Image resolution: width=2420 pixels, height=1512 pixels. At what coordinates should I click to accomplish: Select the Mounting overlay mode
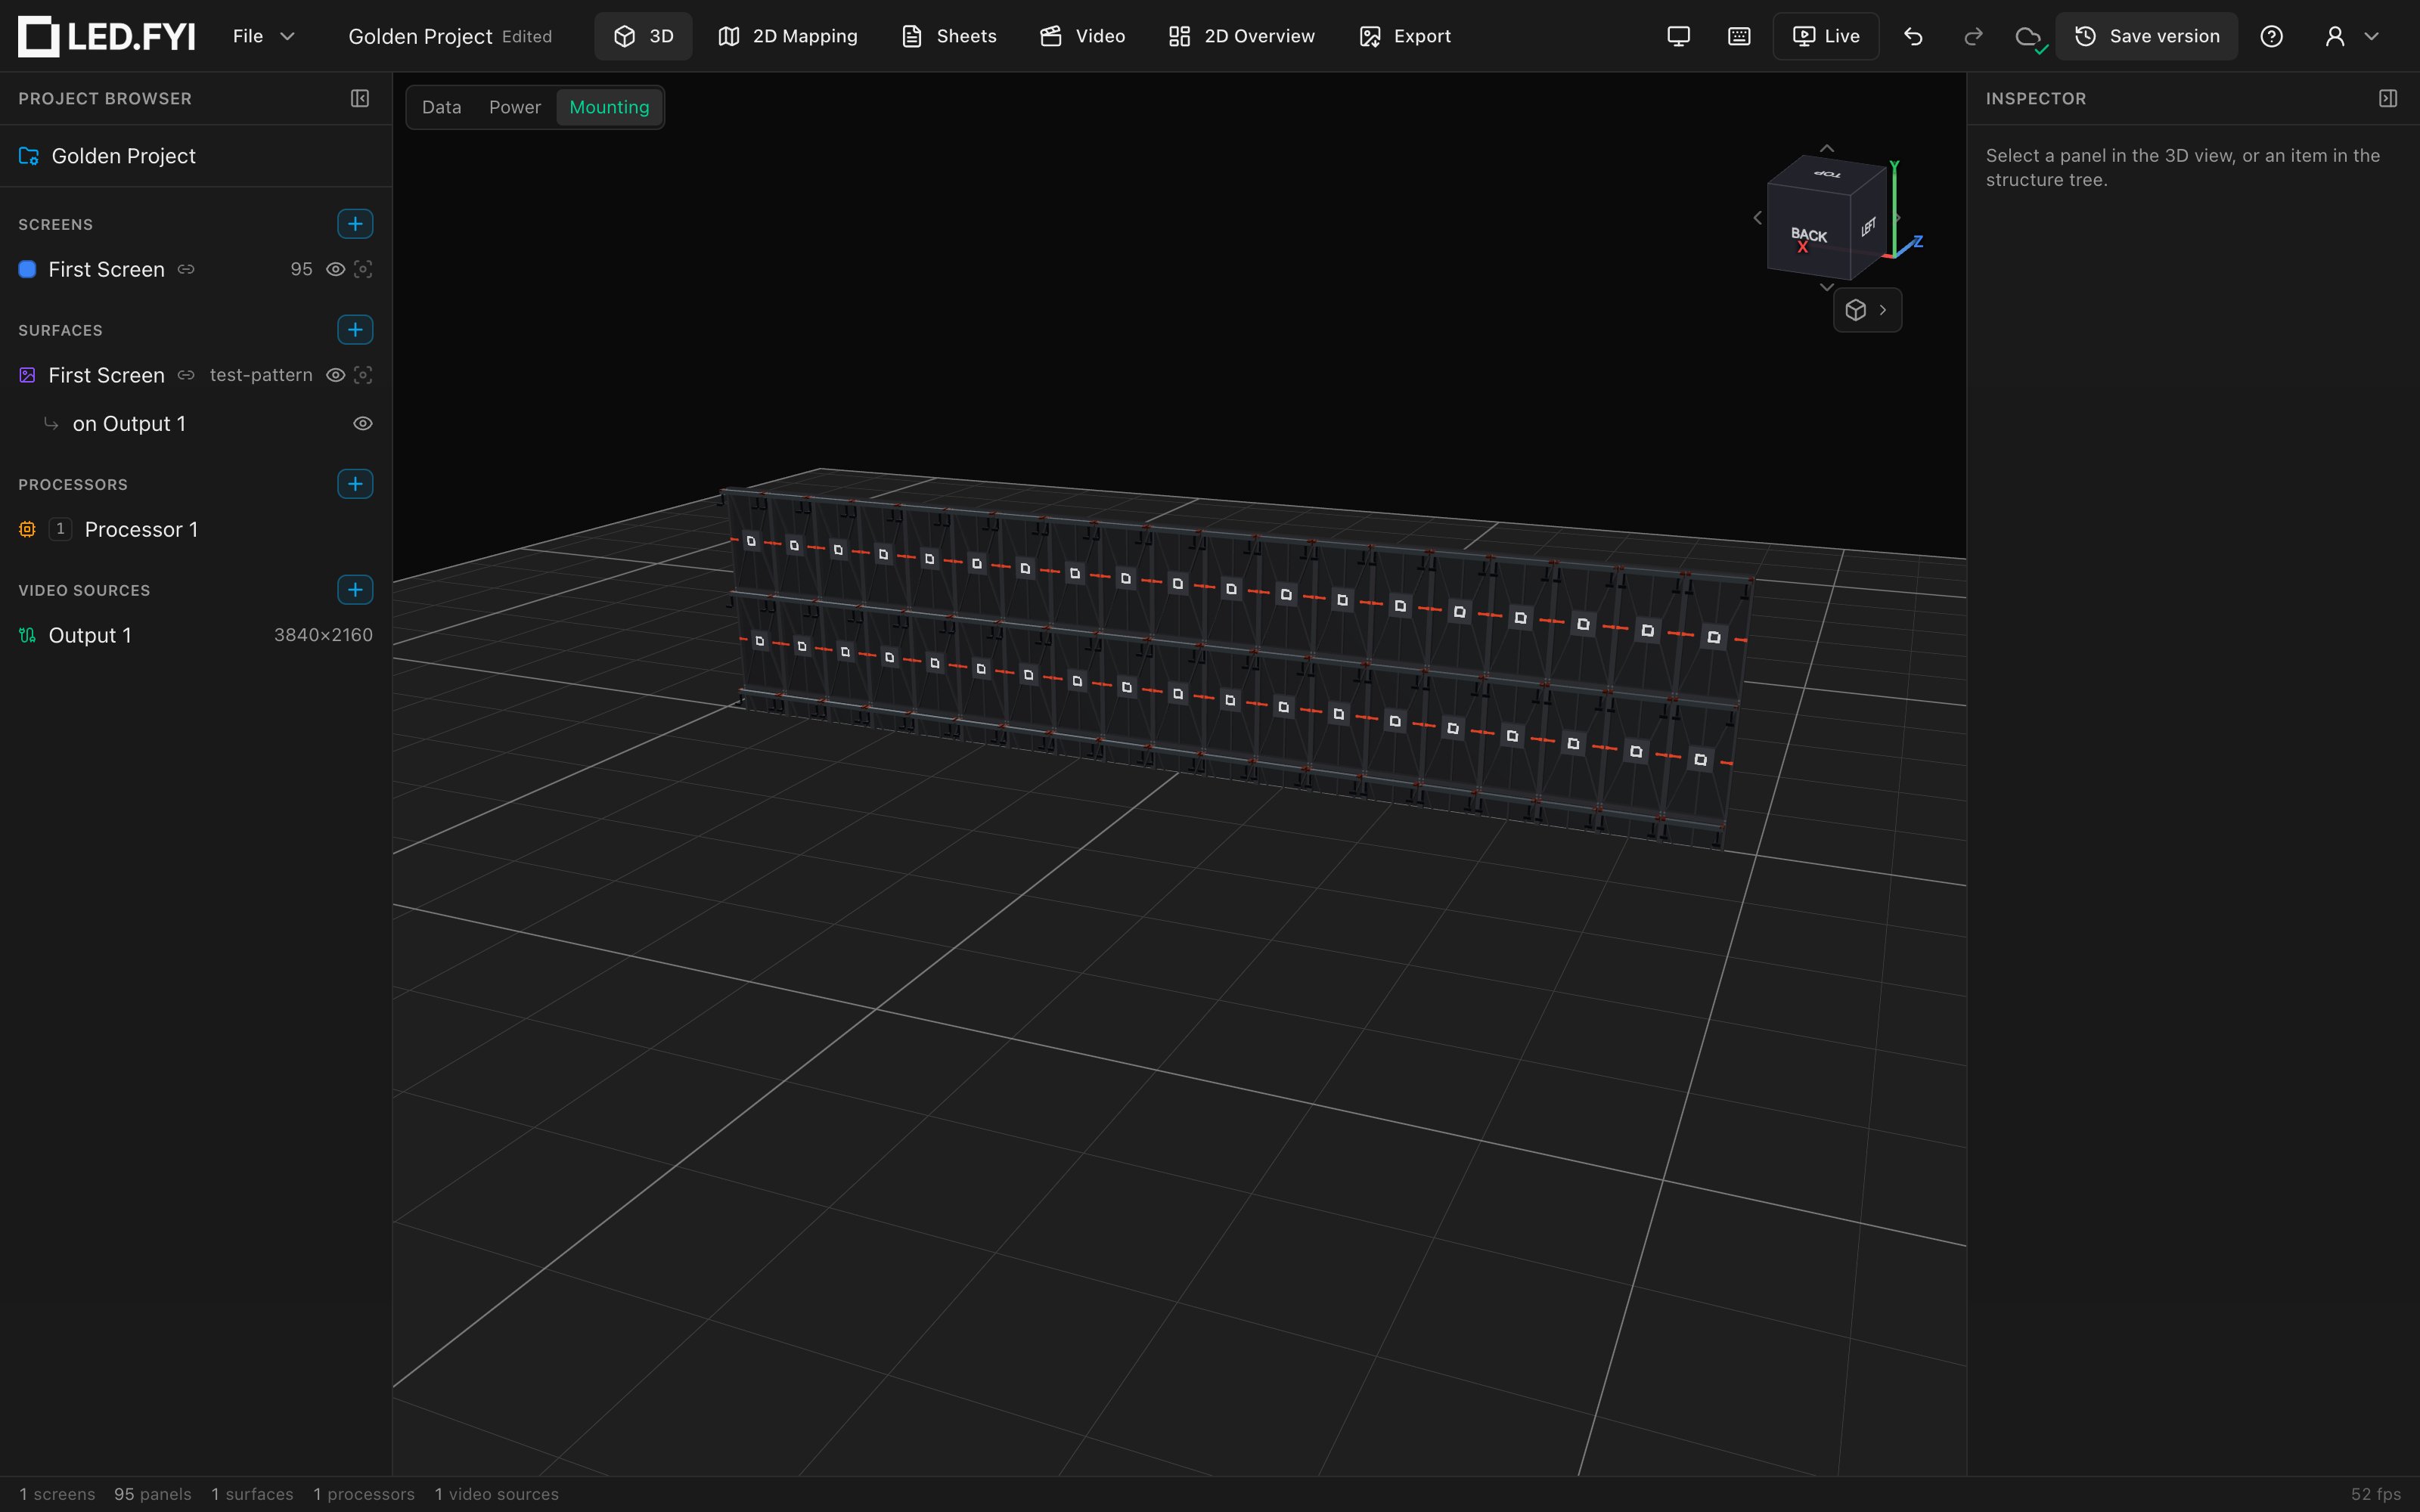(x=609, y=107)
